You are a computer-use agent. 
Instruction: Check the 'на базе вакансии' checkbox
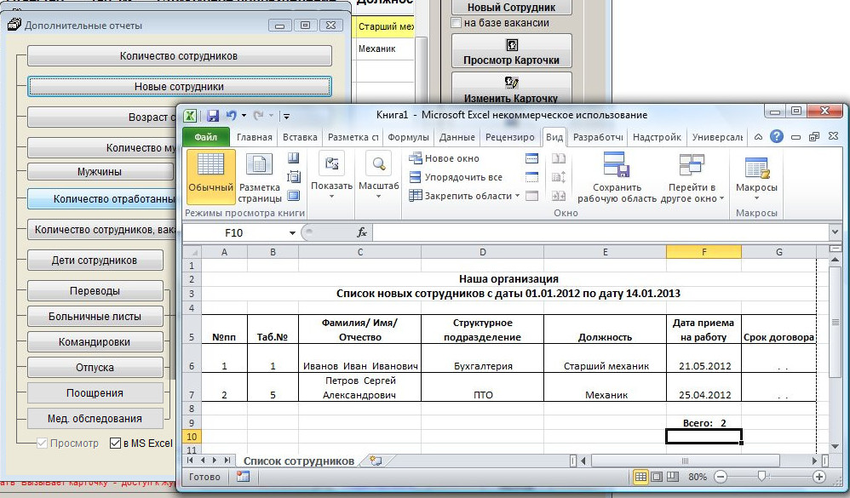(457, 23)
